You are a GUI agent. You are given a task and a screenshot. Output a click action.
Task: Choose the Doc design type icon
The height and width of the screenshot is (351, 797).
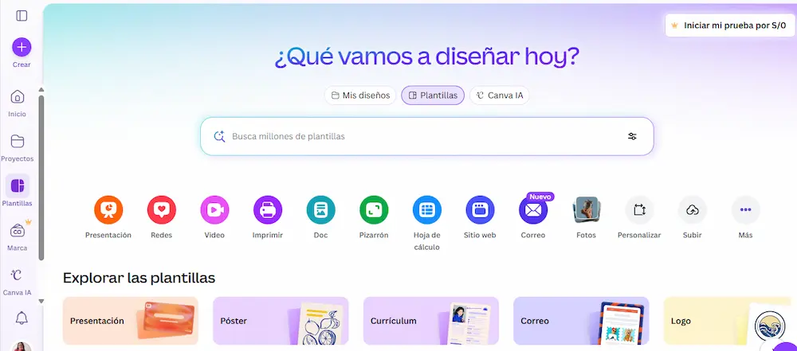pos(320,210)
